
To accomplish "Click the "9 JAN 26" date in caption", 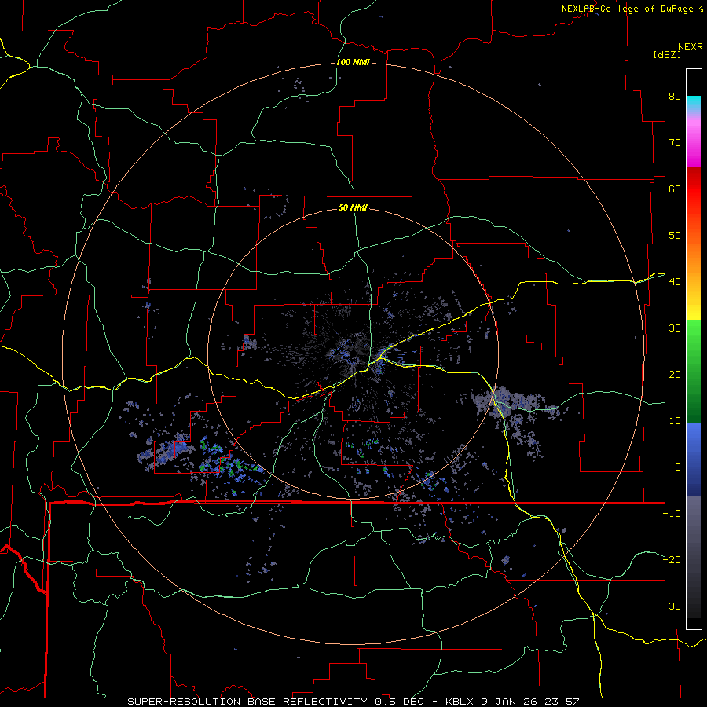I will click(511, 702).
